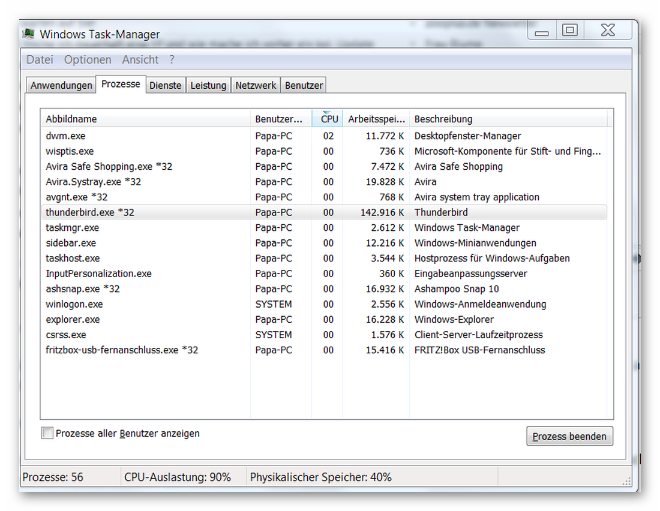660x511 pixels.
Task: Click the Task-Manager title bar icon
Action: point(28,33)
